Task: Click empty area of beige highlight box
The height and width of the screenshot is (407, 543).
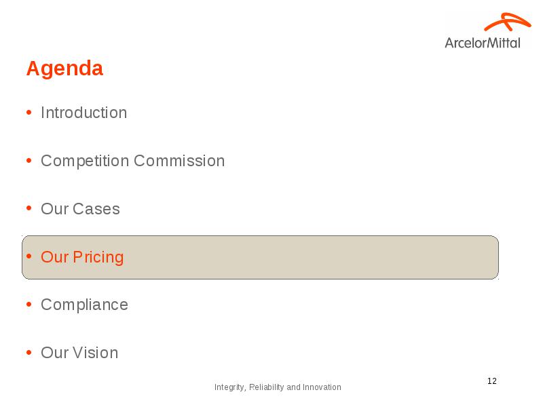Action: (312, 258)
